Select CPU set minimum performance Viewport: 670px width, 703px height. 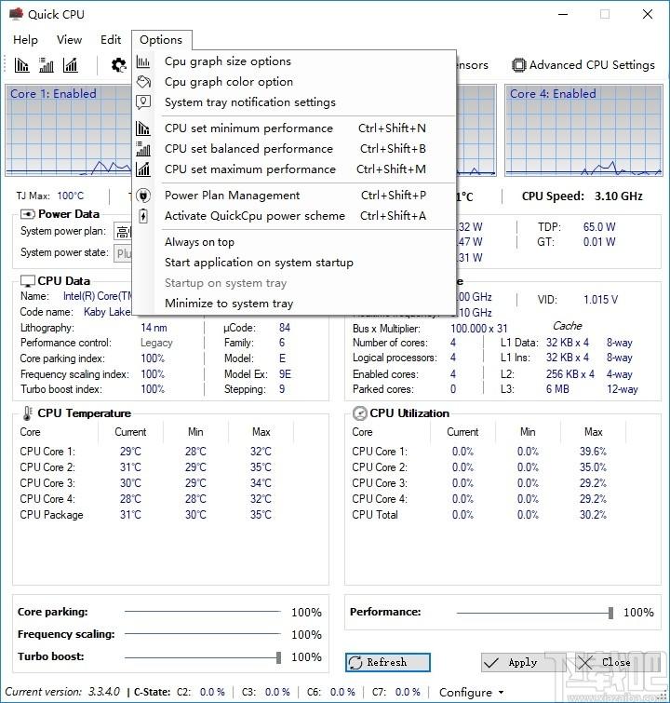click(294, 128)
